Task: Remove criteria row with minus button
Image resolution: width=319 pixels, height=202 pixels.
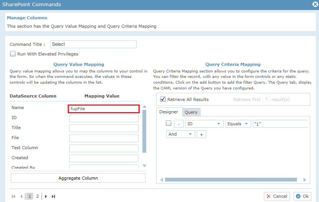Action: (179, 124)
